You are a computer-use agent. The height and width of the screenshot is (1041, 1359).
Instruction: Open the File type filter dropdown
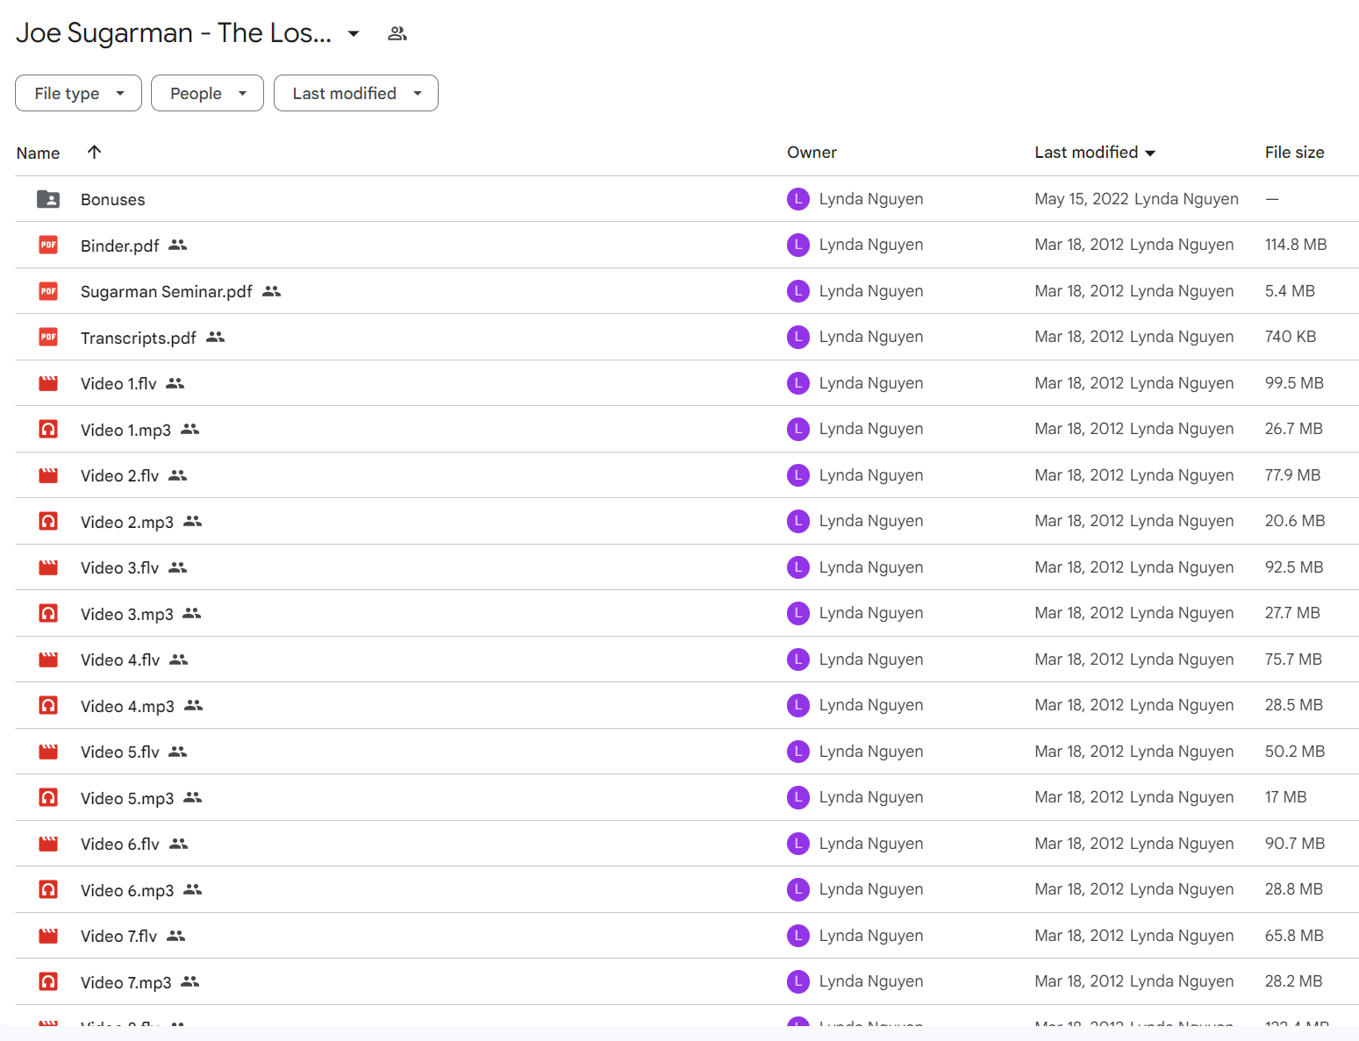[78, 93]
